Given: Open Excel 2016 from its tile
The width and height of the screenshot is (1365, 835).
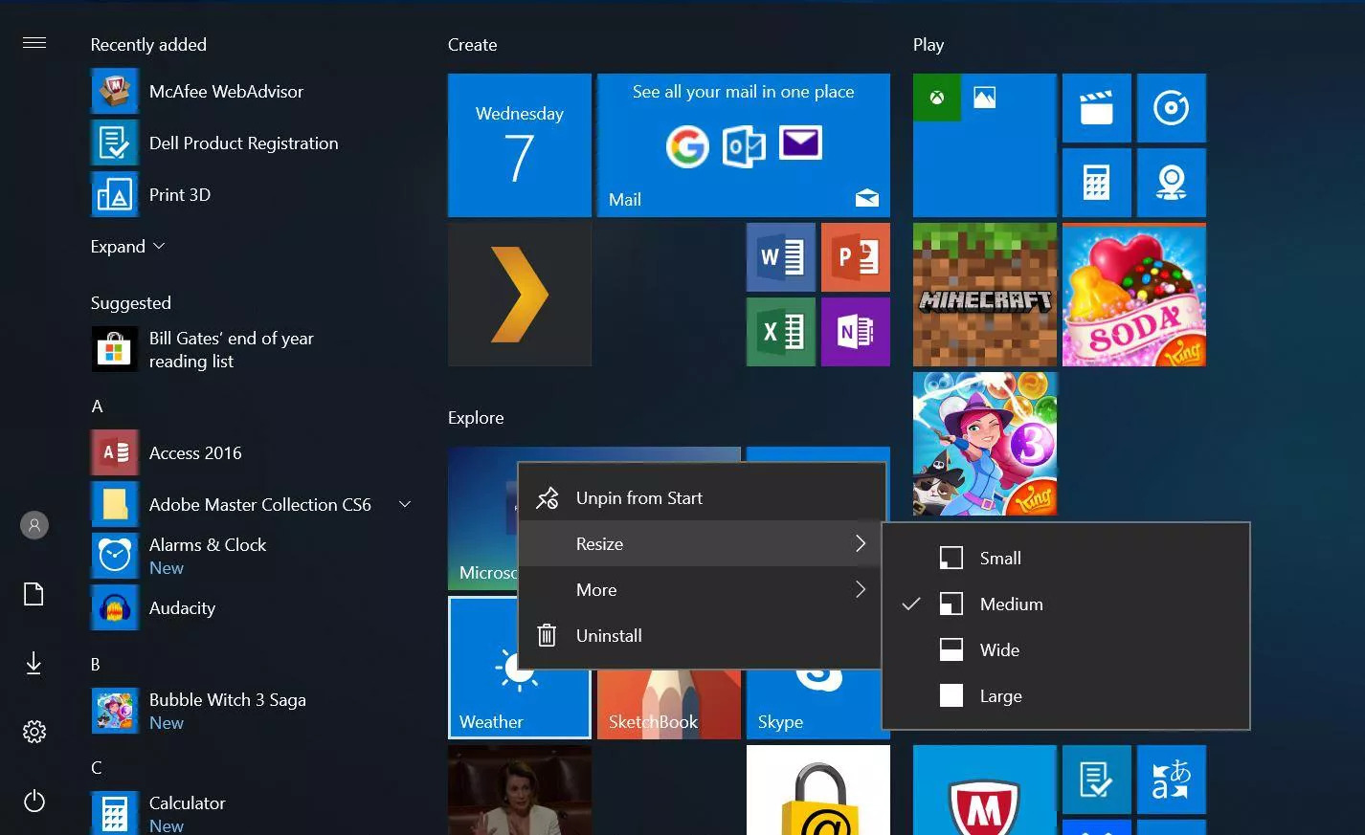Looking at the screenshot, I should tap(780, 332).
